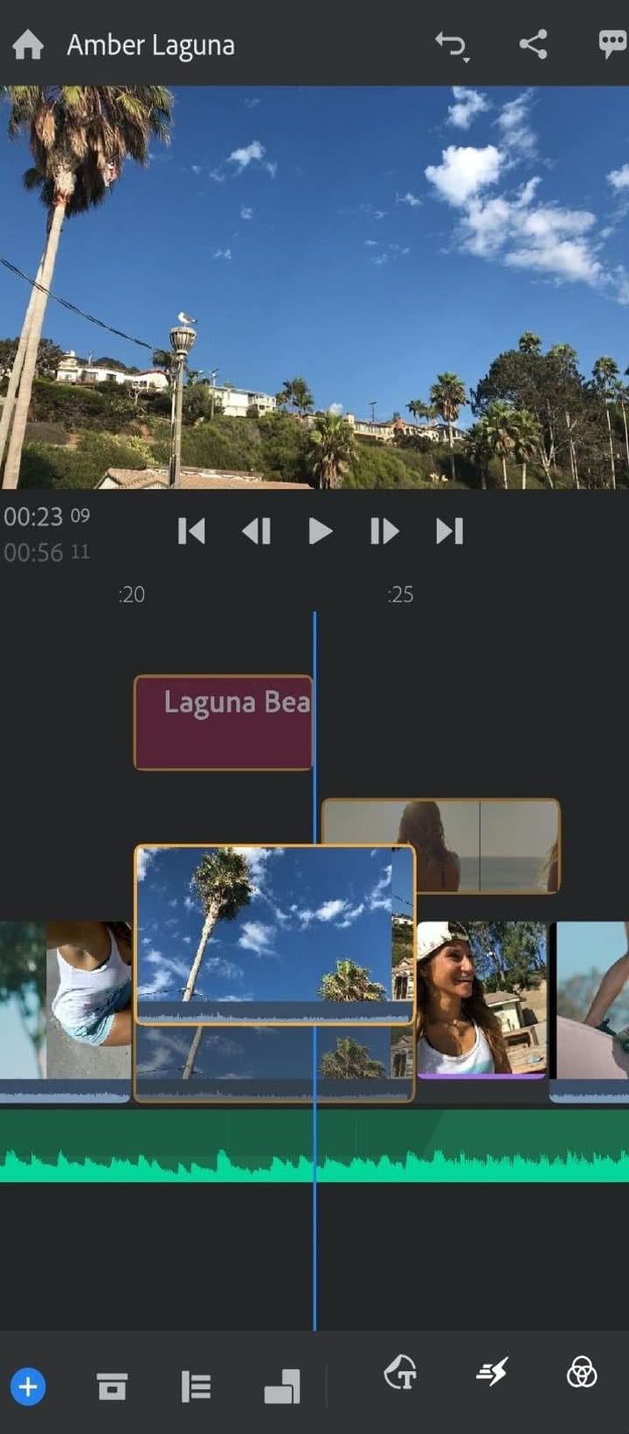This screenshot has width=629, height=1434.
Task: Play the video preview
Action: tap(321, 531)
